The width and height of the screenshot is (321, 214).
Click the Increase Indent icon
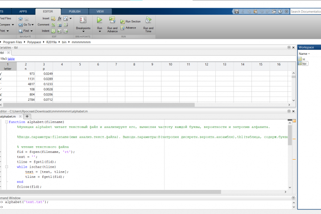[x=60, y=31]
